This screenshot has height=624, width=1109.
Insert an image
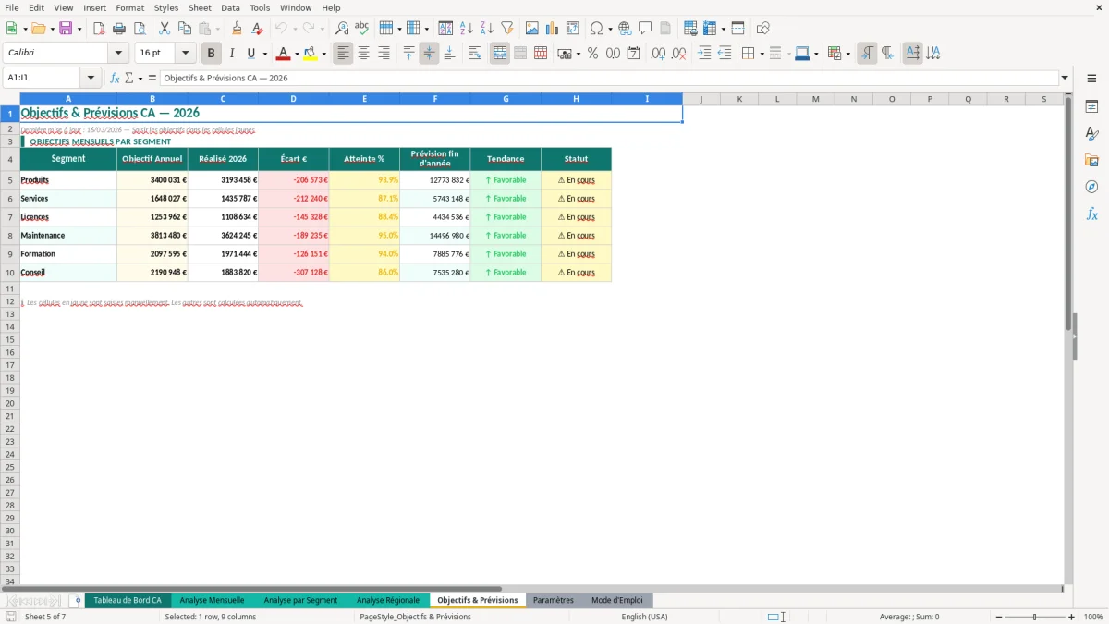click(532, 29)
